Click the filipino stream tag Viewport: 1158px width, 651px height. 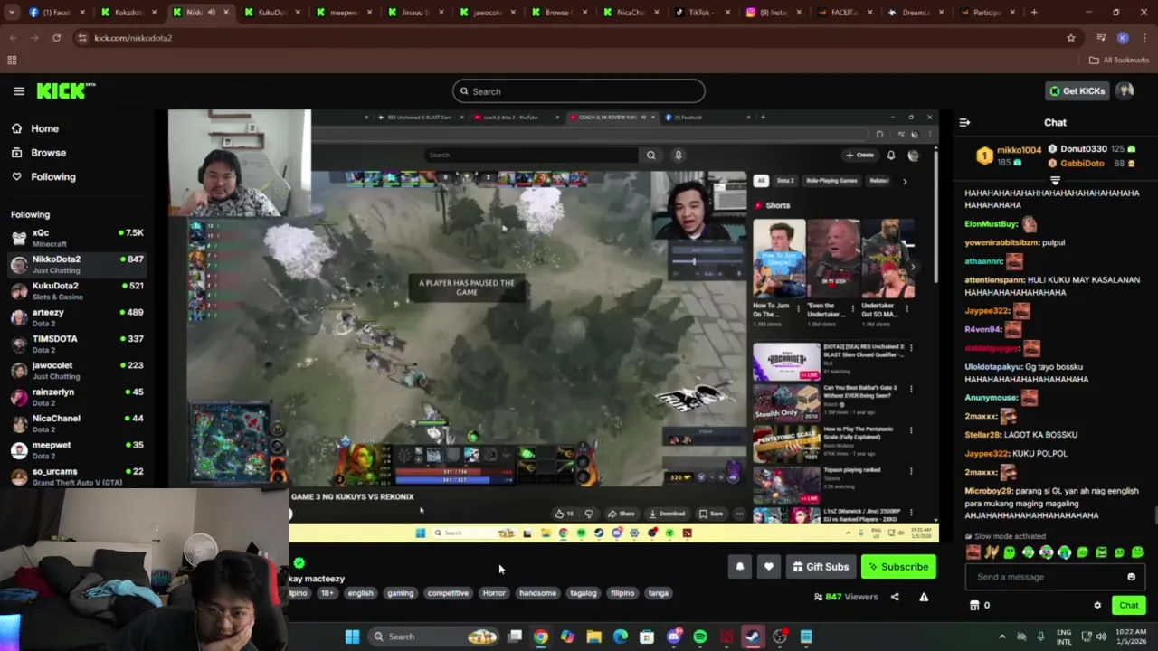[x=622, y=593]
